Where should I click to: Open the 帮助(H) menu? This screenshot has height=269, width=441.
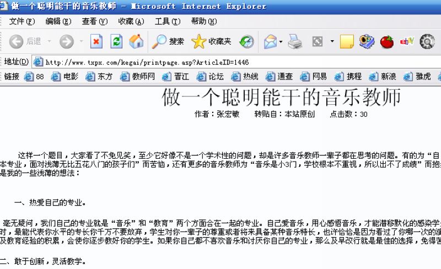203,21
